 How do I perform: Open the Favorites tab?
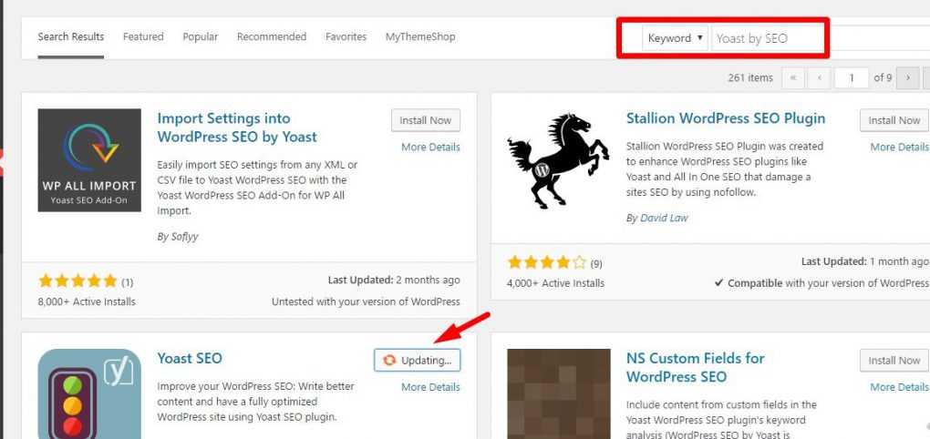click(x=346, y=36)
